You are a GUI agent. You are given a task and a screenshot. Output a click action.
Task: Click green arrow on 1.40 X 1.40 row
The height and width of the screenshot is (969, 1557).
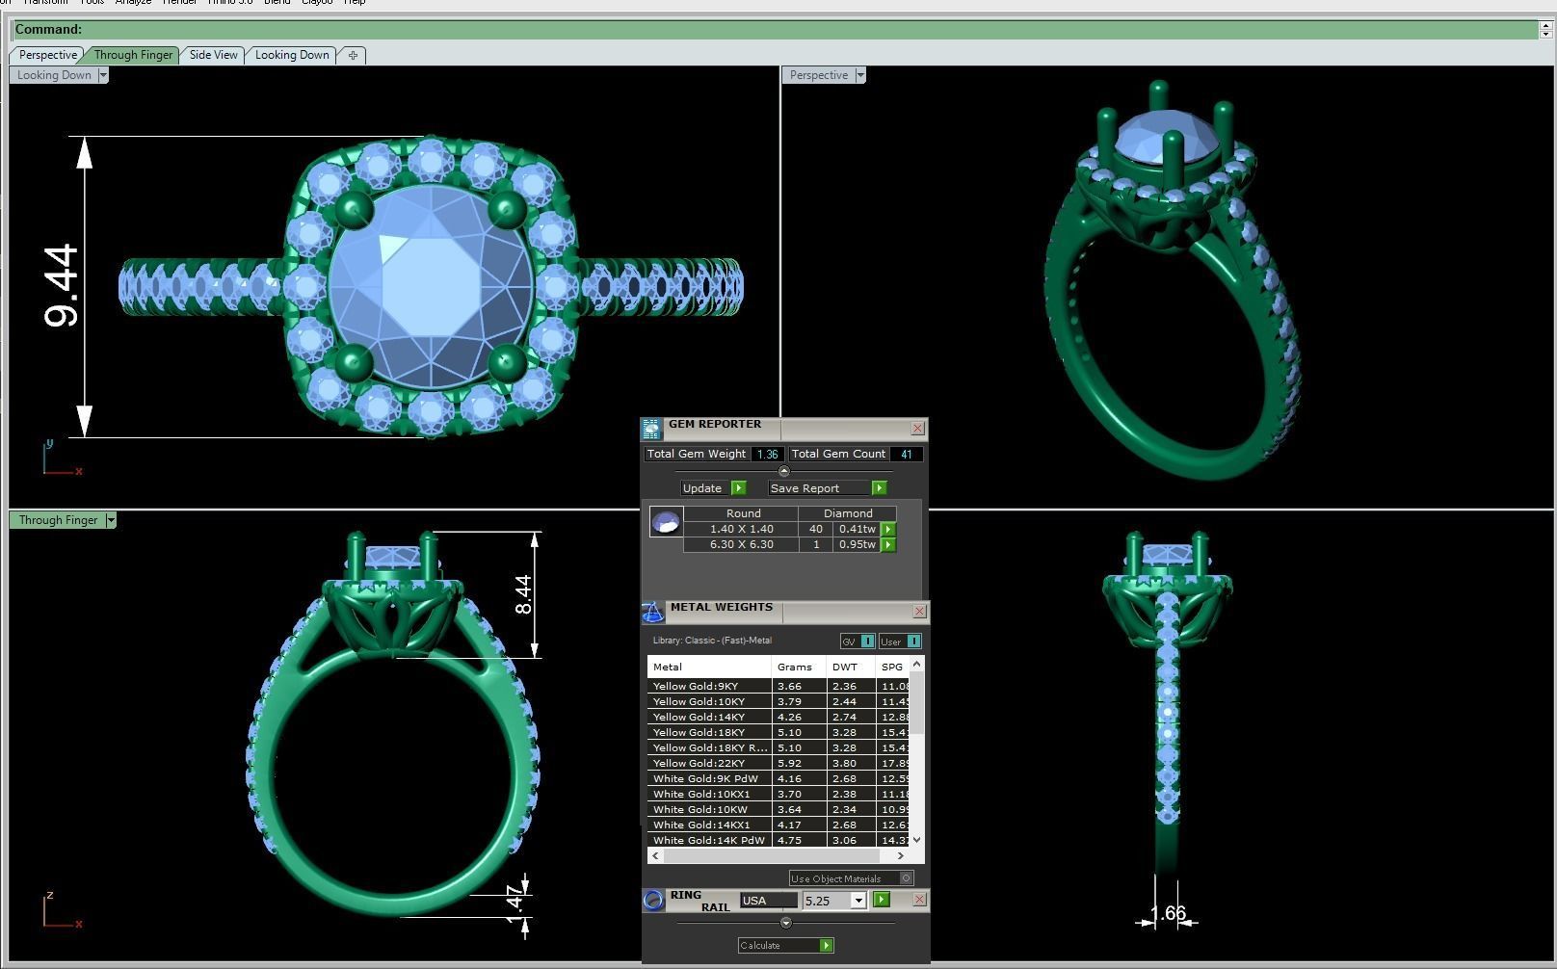click(x=888, y=529)
